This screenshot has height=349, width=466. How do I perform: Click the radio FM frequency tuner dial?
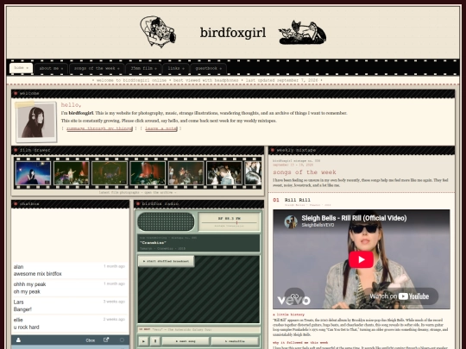coord(229,222)
